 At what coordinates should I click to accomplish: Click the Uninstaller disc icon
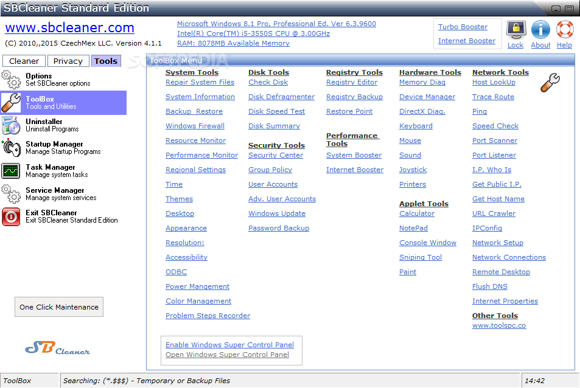tap(11, 125)
